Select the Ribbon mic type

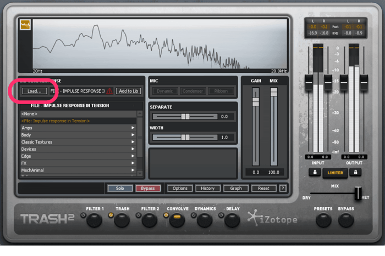pyautogui.click(x=221, y=91)
